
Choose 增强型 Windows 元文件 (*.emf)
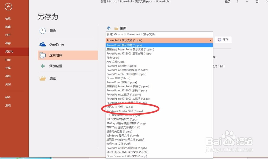(159, 140)
